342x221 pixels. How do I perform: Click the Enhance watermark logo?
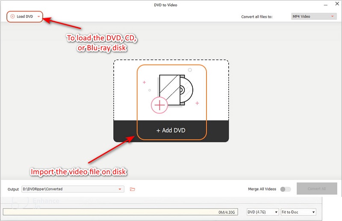(x=43, y=201)
